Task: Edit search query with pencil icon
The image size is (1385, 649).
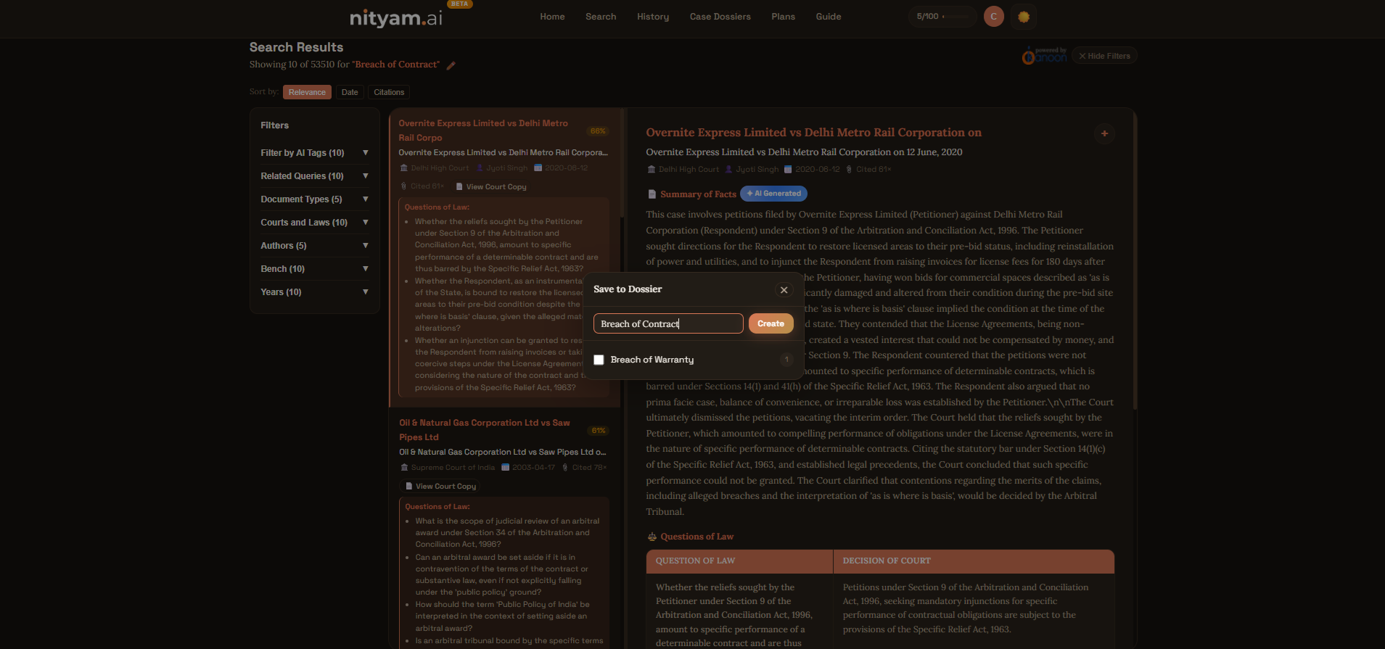Action: [451, 65]
